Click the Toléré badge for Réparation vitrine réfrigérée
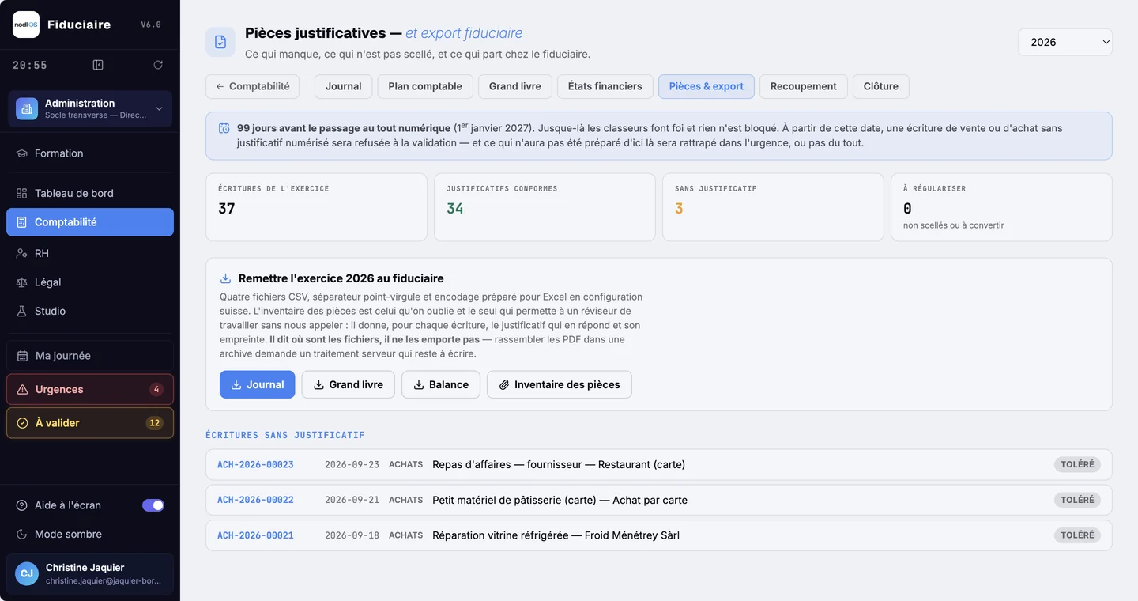This screenshot has height=601, width=1138. tap(1077, 535)
